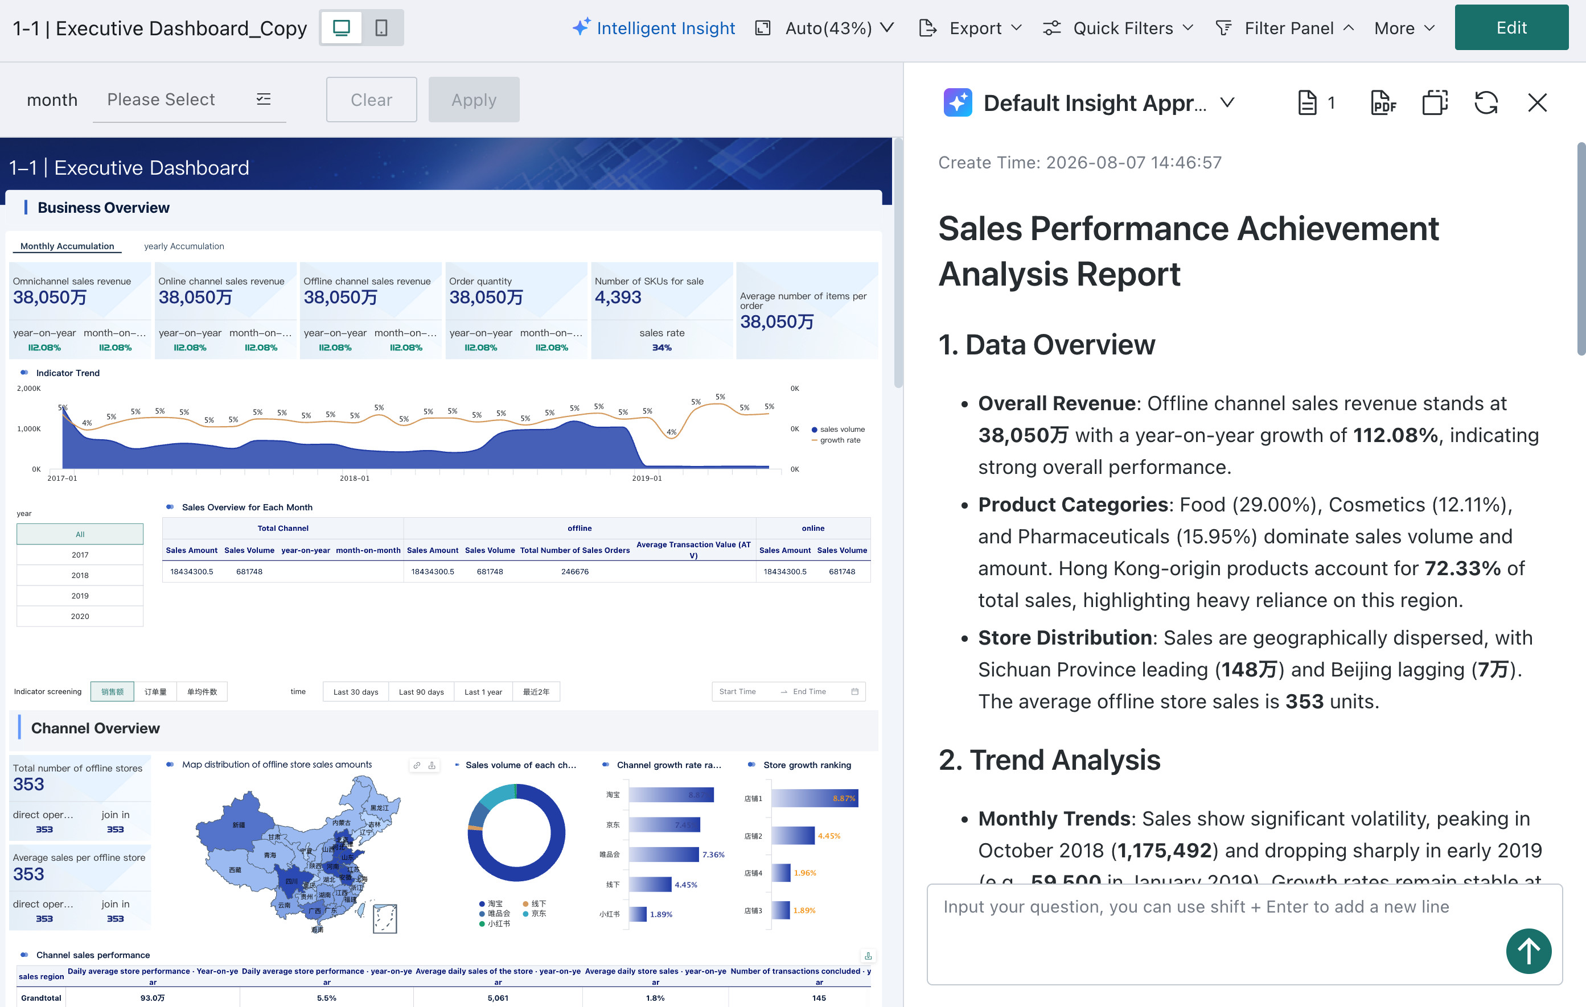Click the Clear filter button
The width and height of the screenshot is (1586, 1007).
(x=372, y=100)
